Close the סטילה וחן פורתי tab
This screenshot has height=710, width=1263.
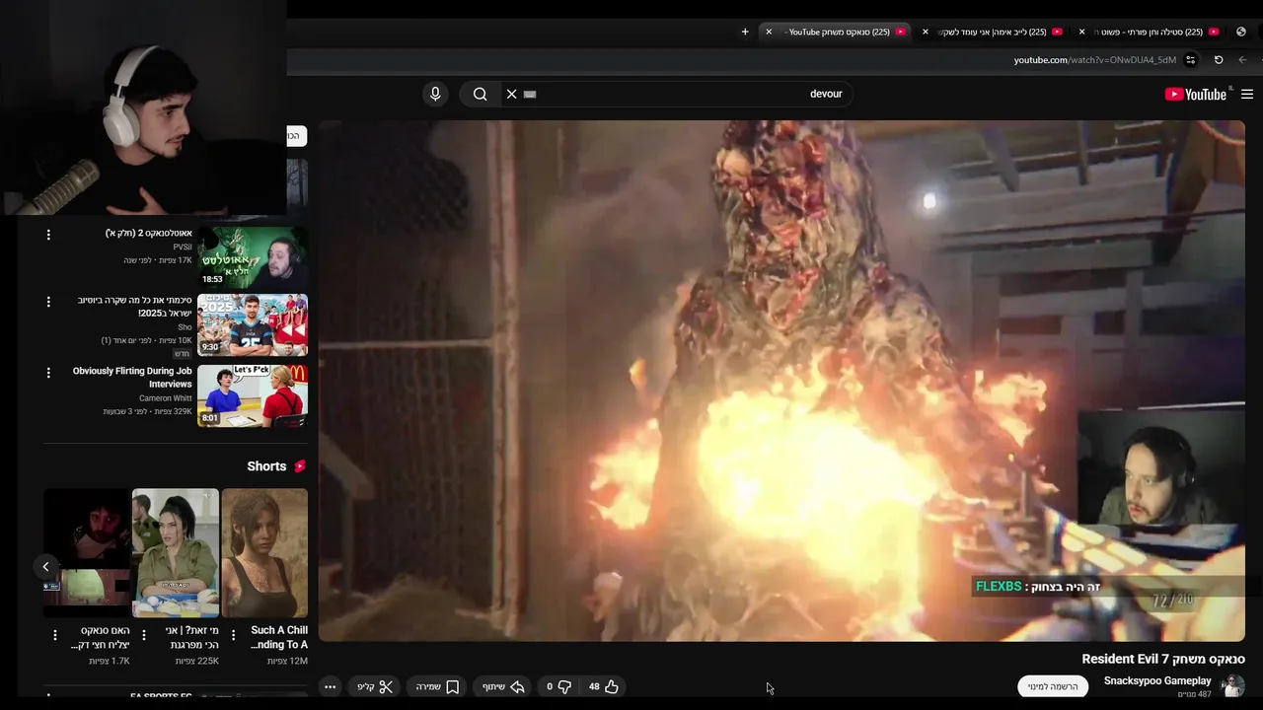[1081, 32]
